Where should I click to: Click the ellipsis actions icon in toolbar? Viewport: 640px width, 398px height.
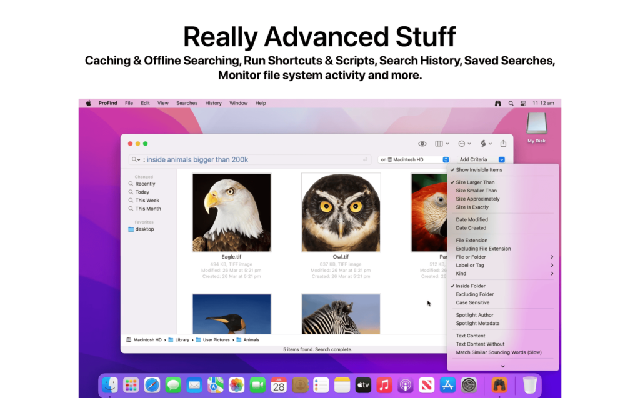[462, 144]
